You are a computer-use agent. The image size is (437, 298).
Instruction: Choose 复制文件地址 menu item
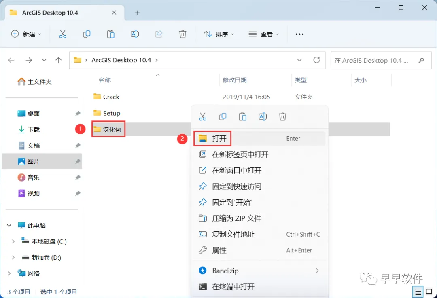pyautogui.click(x=259, y=234)
